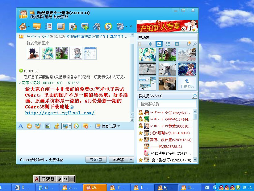The height and width of the screenshot is (191, 254).
Task: Click the CH language indicator in taskbar
Action: pos(207,187)
